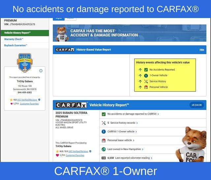Click the house icon for personal lease vehicle

click(x=104, y=140)
